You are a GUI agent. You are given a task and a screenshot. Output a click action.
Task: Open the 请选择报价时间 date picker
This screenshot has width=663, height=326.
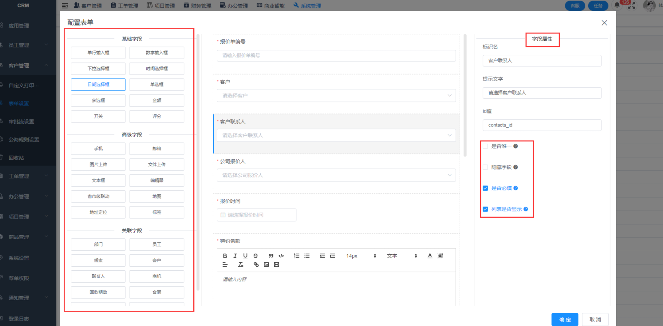257,215
